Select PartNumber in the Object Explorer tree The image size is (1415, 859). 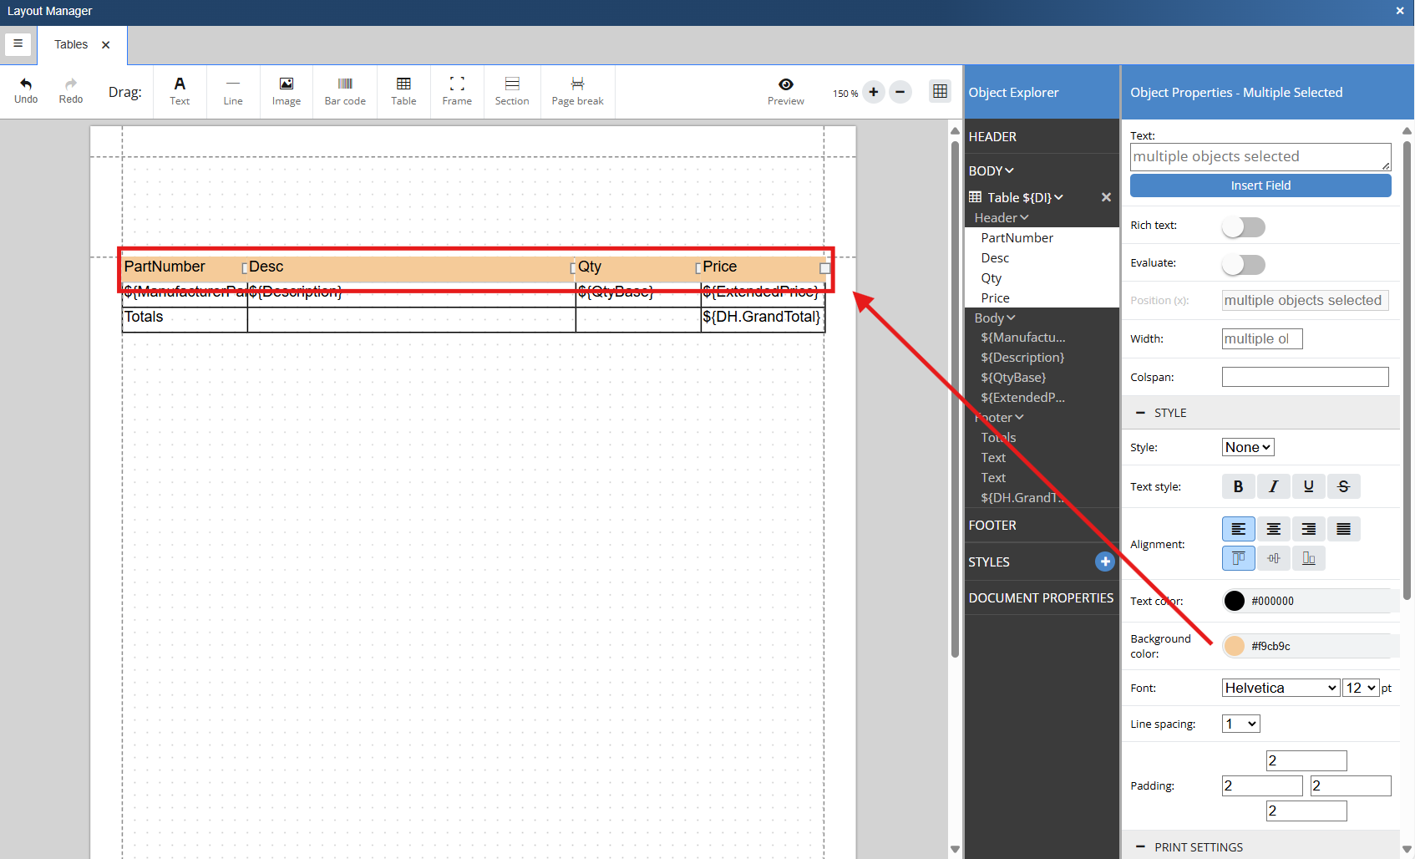(x=1017, y=238)
